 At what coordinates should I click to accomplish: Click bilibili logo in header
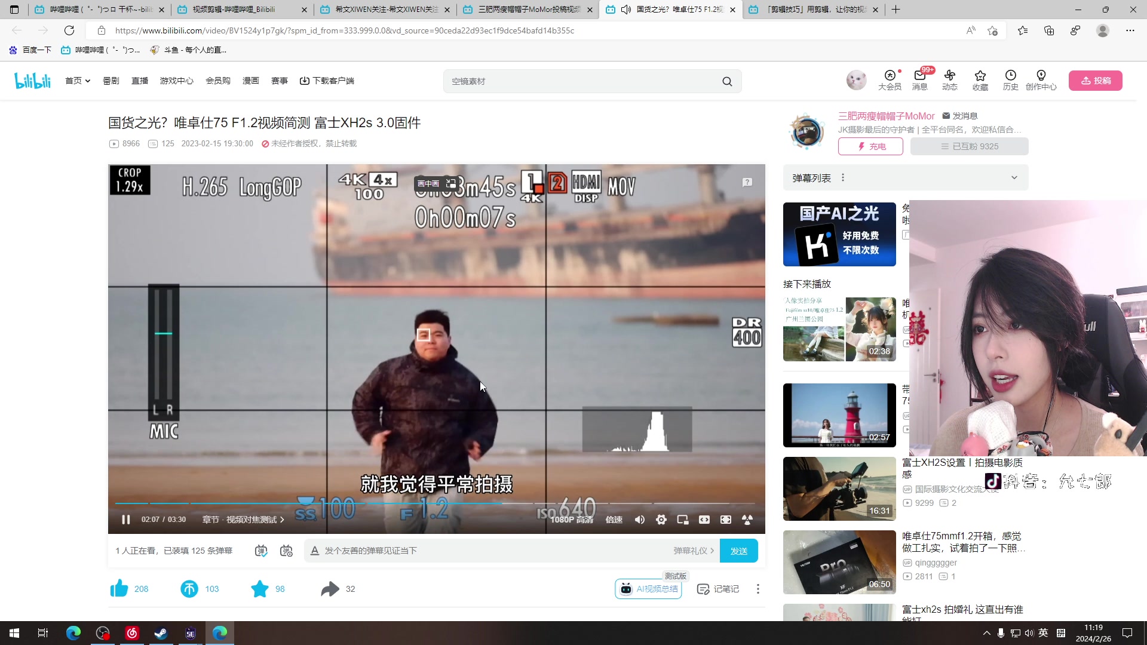[33, 81]
